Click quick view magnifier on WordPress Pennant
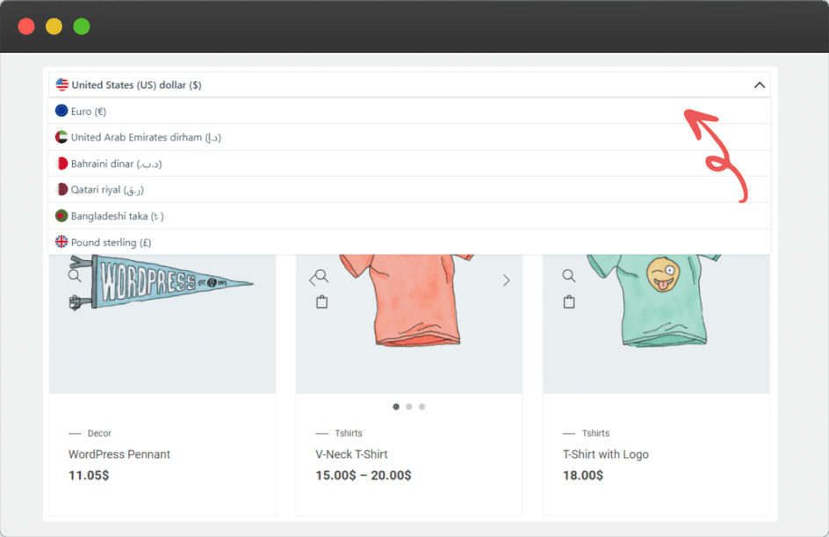Screen dimensions: 829x537 (x=75, y=276)
